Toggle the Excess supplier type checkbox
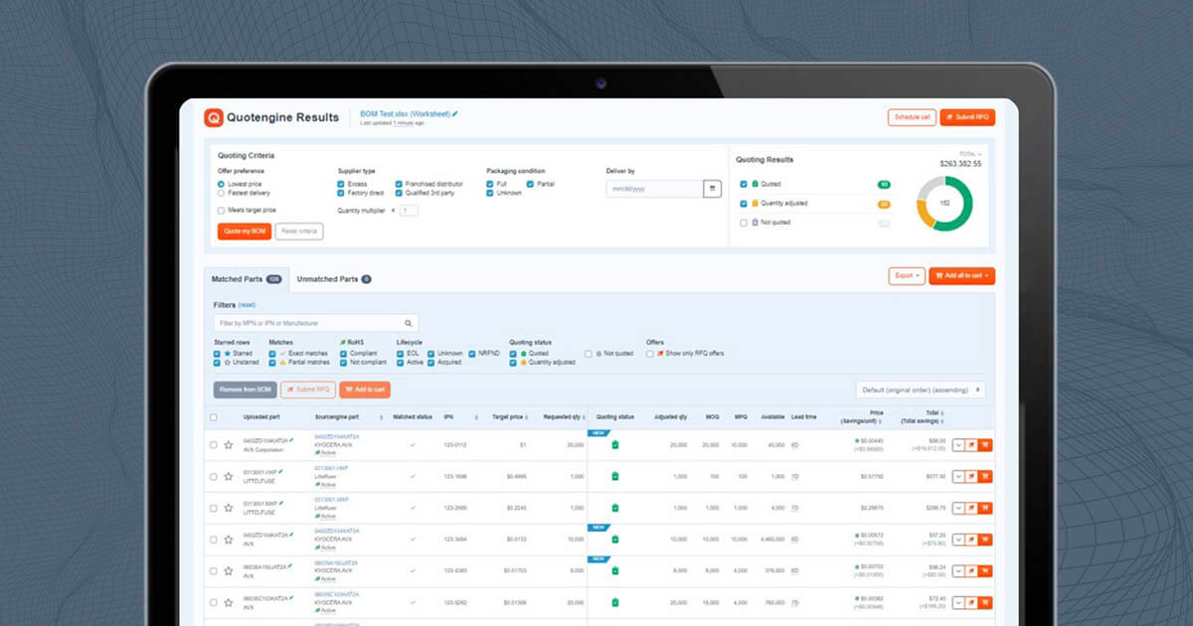The image size is (1193, 626). [341, 185]
